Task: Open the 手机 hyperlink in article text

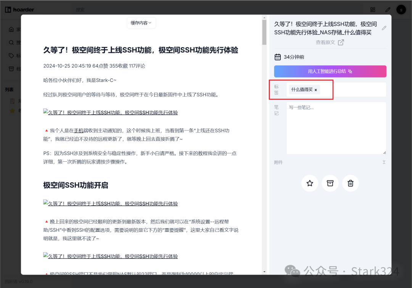Action: click(79, 130)
